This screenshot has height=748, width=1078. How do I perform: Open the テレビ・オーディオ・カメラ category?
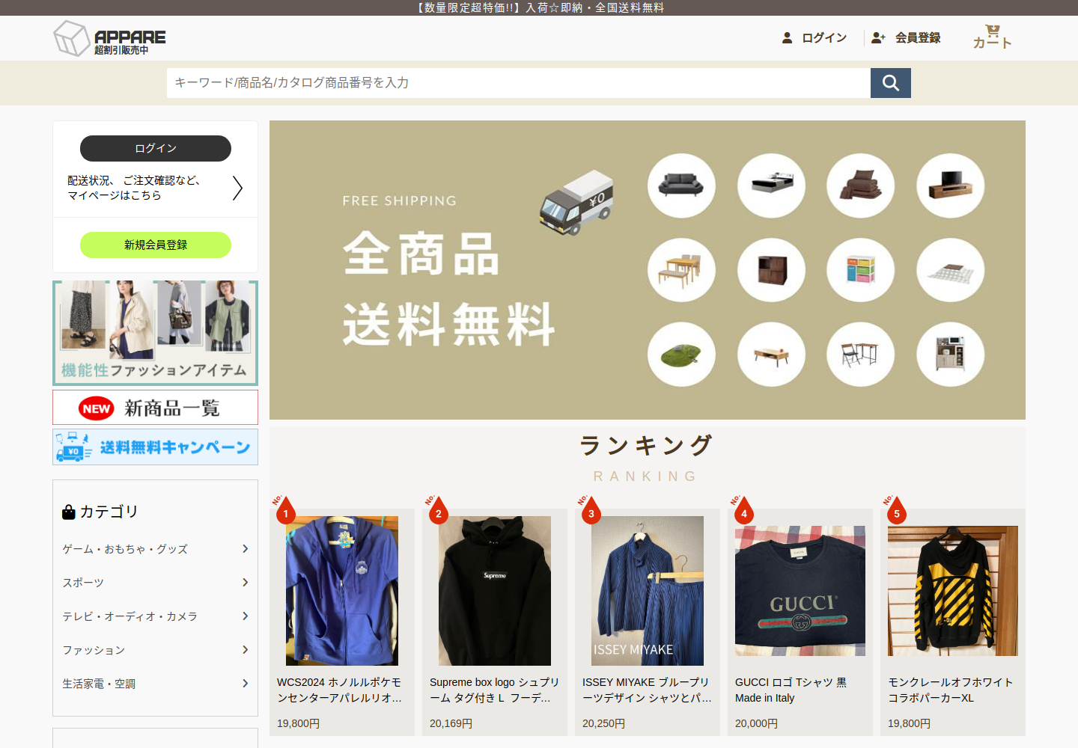pyautogui.click(x=130, y=616)
